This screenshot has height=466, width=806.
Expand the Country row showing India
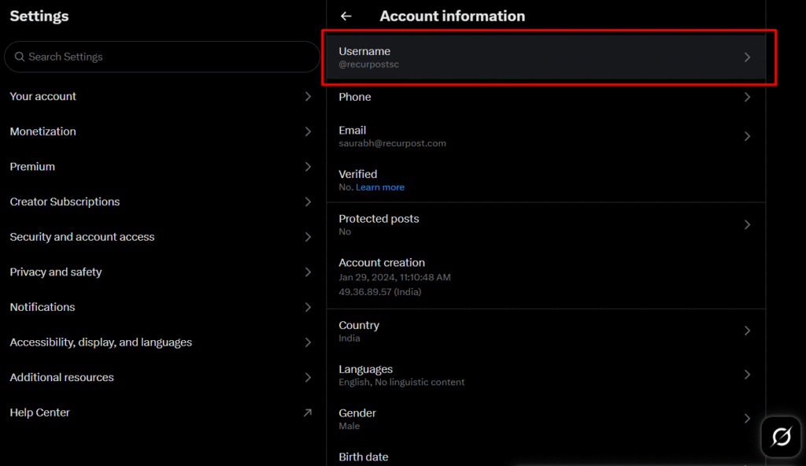pos(546,331)
